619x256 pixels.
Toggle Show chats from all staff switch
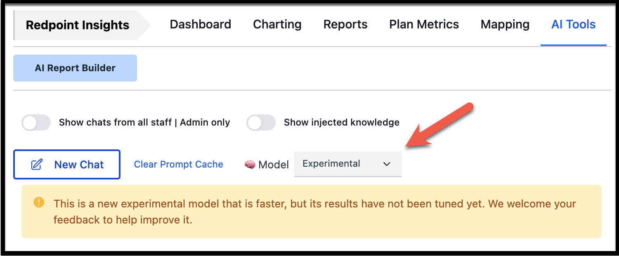click(36, 123)
